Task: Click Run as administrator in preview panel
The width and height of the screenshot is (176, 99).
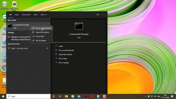Action: [66, 50]
